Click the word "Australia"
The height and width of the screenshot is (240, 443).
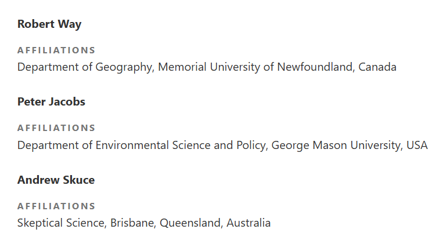(x=248, y=223)
